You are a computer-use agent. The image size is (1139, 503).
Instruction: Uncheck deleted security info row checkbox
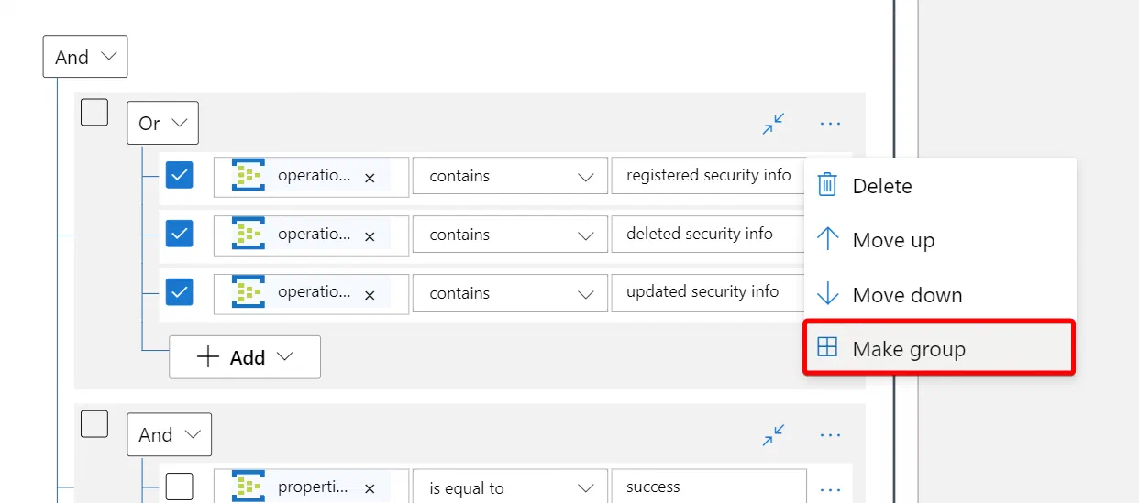pos(180,234)
